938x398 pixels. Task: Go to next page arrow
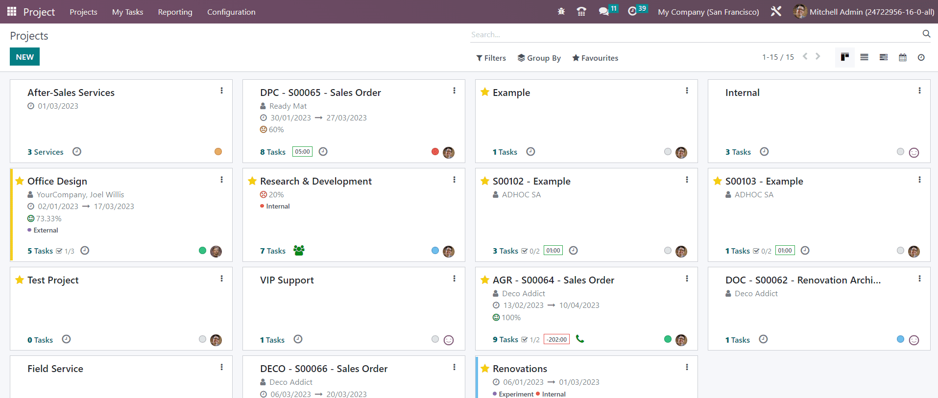click(818, 56)
